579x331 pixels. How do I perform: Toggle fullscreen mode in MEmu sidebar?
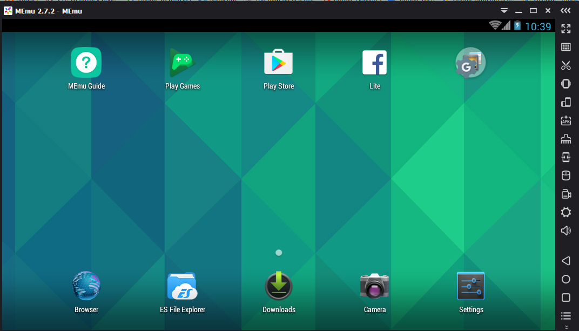coord(565,29)
